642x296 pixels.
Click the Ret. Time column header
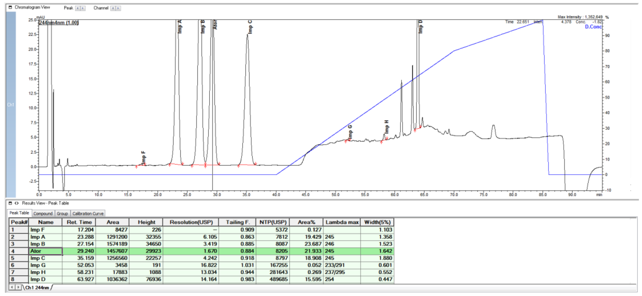pos(79,222)
